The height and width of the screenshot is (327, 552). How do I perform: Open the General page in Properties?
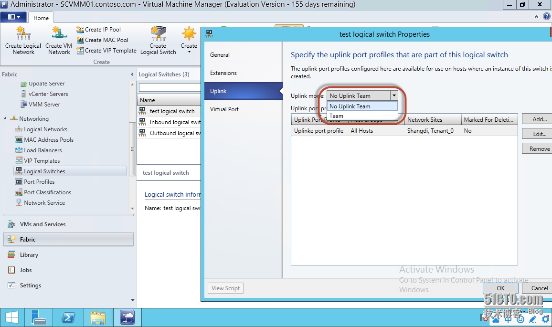(244, 55)
